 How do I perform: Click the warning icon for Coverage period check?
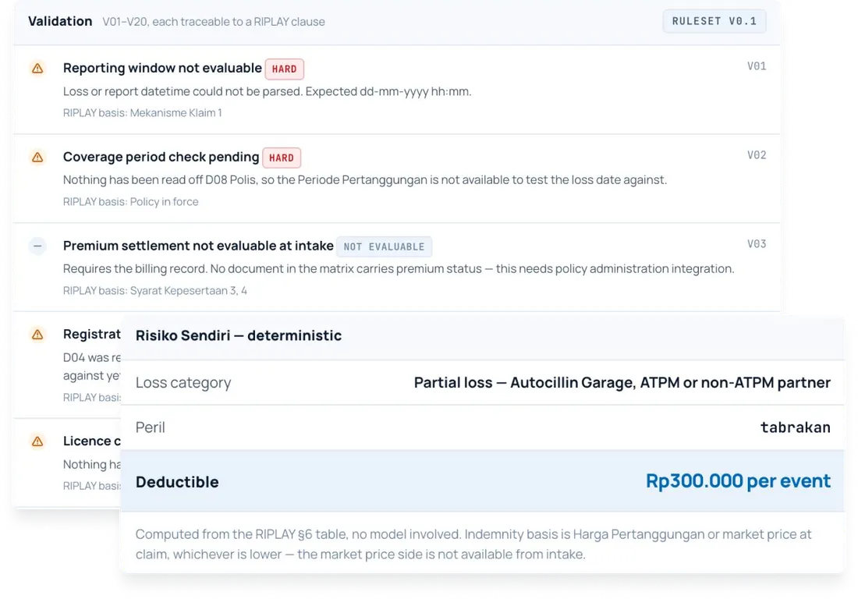[x=37, y=158]
